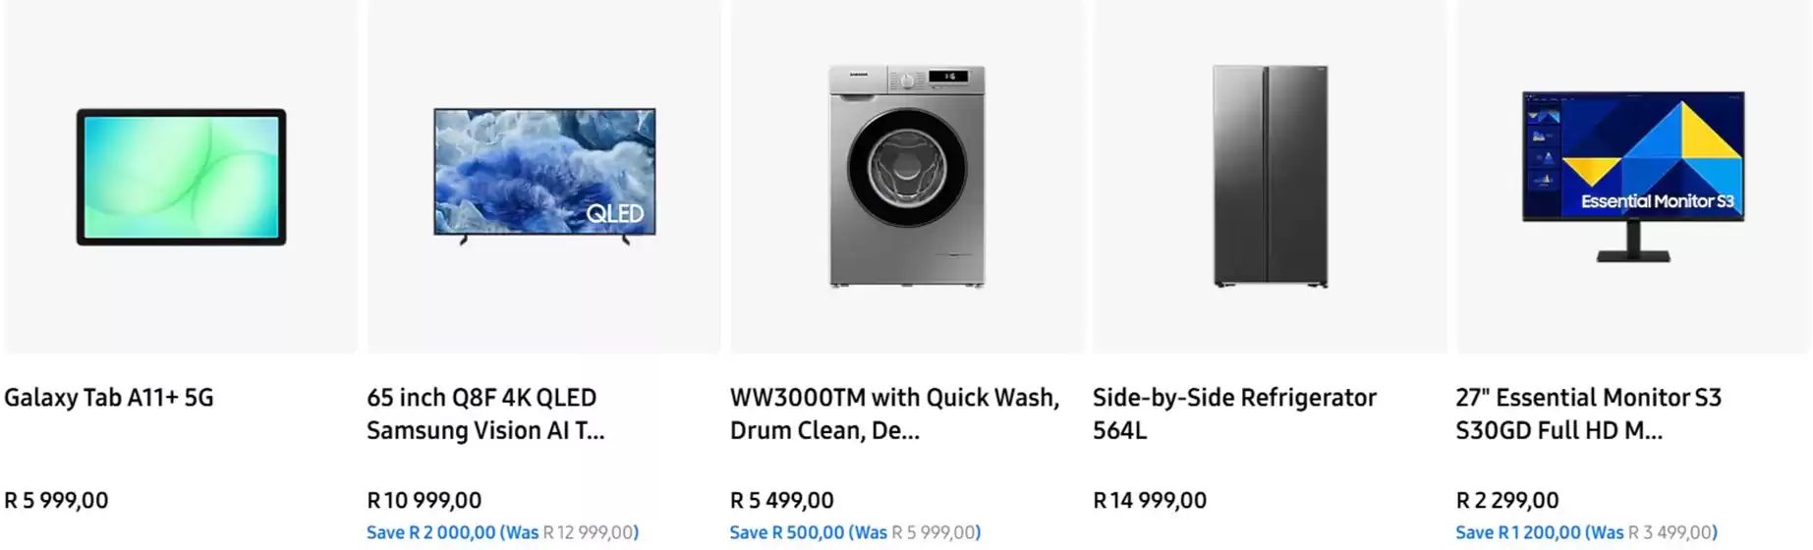Select the R 10 999,00 TV price
Viewport: 1813px width, 550px height.
coord(425,500)
